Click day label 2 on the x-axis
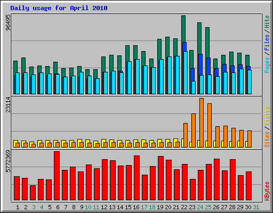Image resolution: width=273 pixels, height=213 pixels. click(26, 207)
